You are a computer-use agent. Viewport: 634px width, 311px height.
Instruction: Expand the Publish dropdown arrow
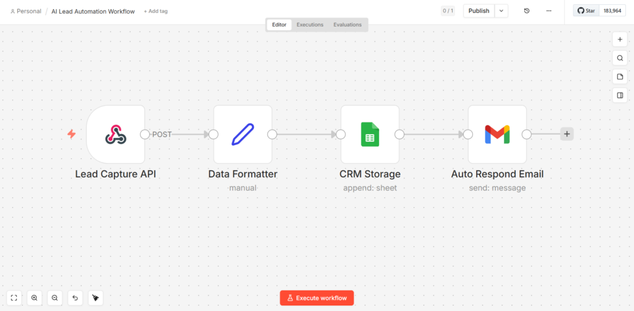[502, 11]
